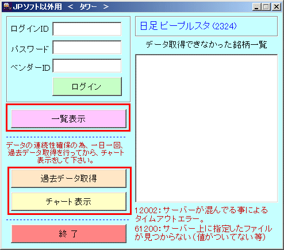This screenshot has height=250, width=284.
Task: Exit the app with 終了 button
Action: click(68, 233)
